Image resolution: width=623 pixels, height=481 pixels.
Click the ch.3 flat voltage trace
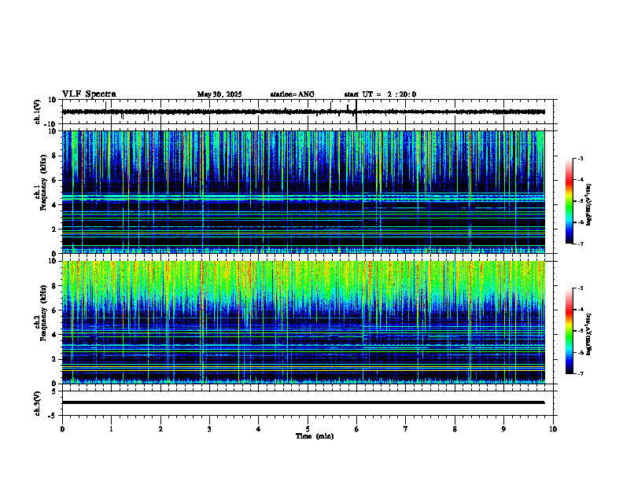coord(303,402)
